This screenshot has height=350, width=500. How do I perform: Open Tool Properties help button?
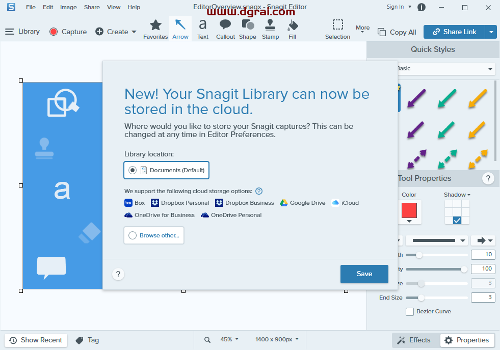pos(488,178)
